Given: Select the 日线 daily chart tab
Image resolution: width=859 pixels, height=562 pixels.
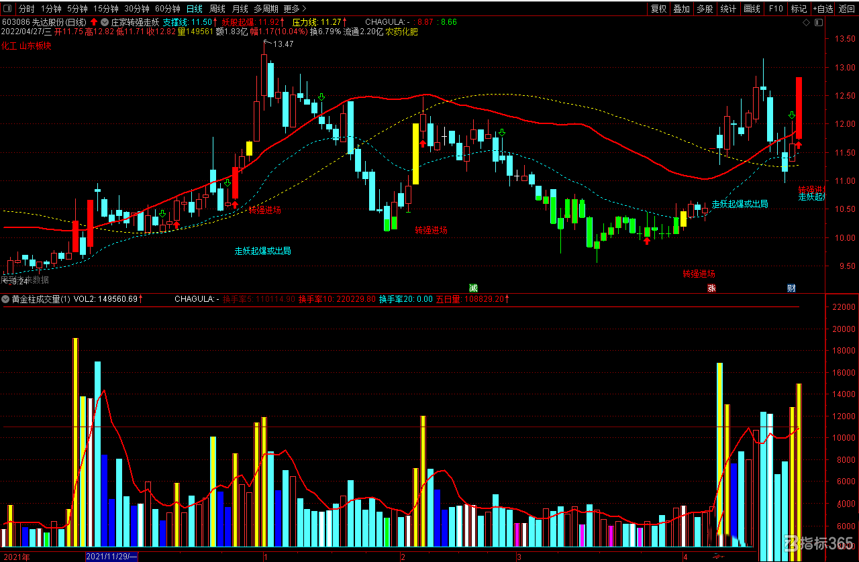Looking at the screenshot, I should pyautogui.click(x=195, y=9).
